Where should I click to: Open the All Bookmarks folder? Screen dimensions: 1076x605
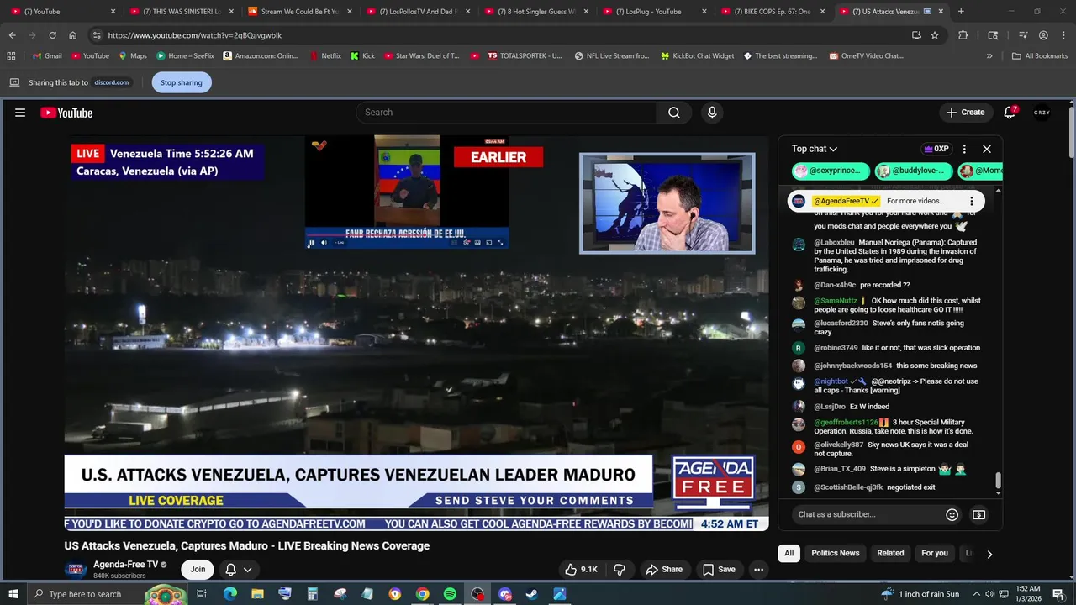(x=1040, y=56)
